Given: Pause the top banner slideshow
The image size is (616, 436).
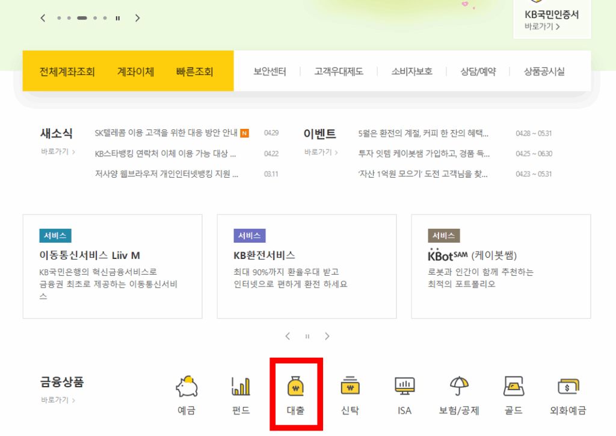Looking at the screenshot, I should [117, 18].
